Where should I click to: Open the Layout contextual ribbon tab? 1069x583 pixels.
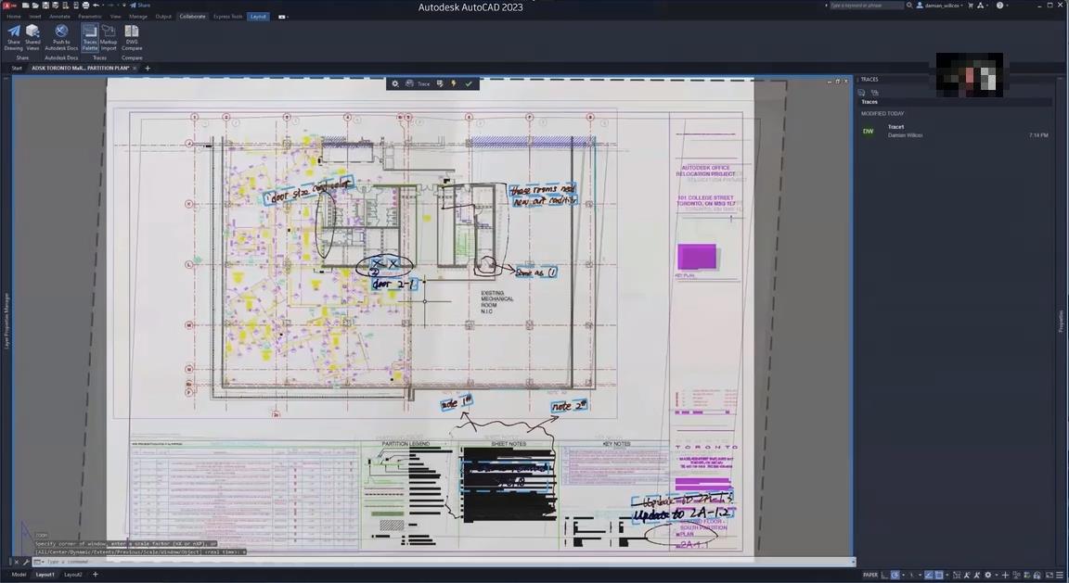click(x=258, y=17)
